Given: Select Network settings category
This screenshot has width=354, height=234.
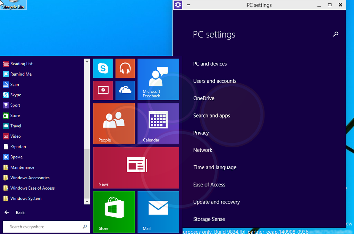Looking at the screenshot, I should [203, 150].
